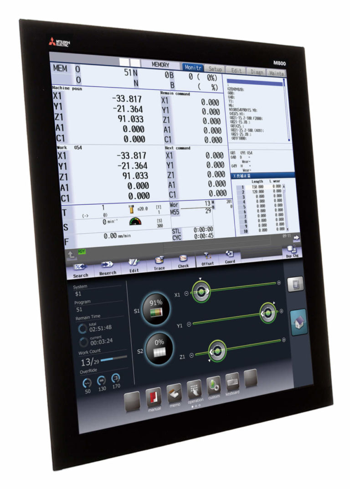
Task: Click Work G54 Y1 value -21.364
Action: tap(132, 166)
